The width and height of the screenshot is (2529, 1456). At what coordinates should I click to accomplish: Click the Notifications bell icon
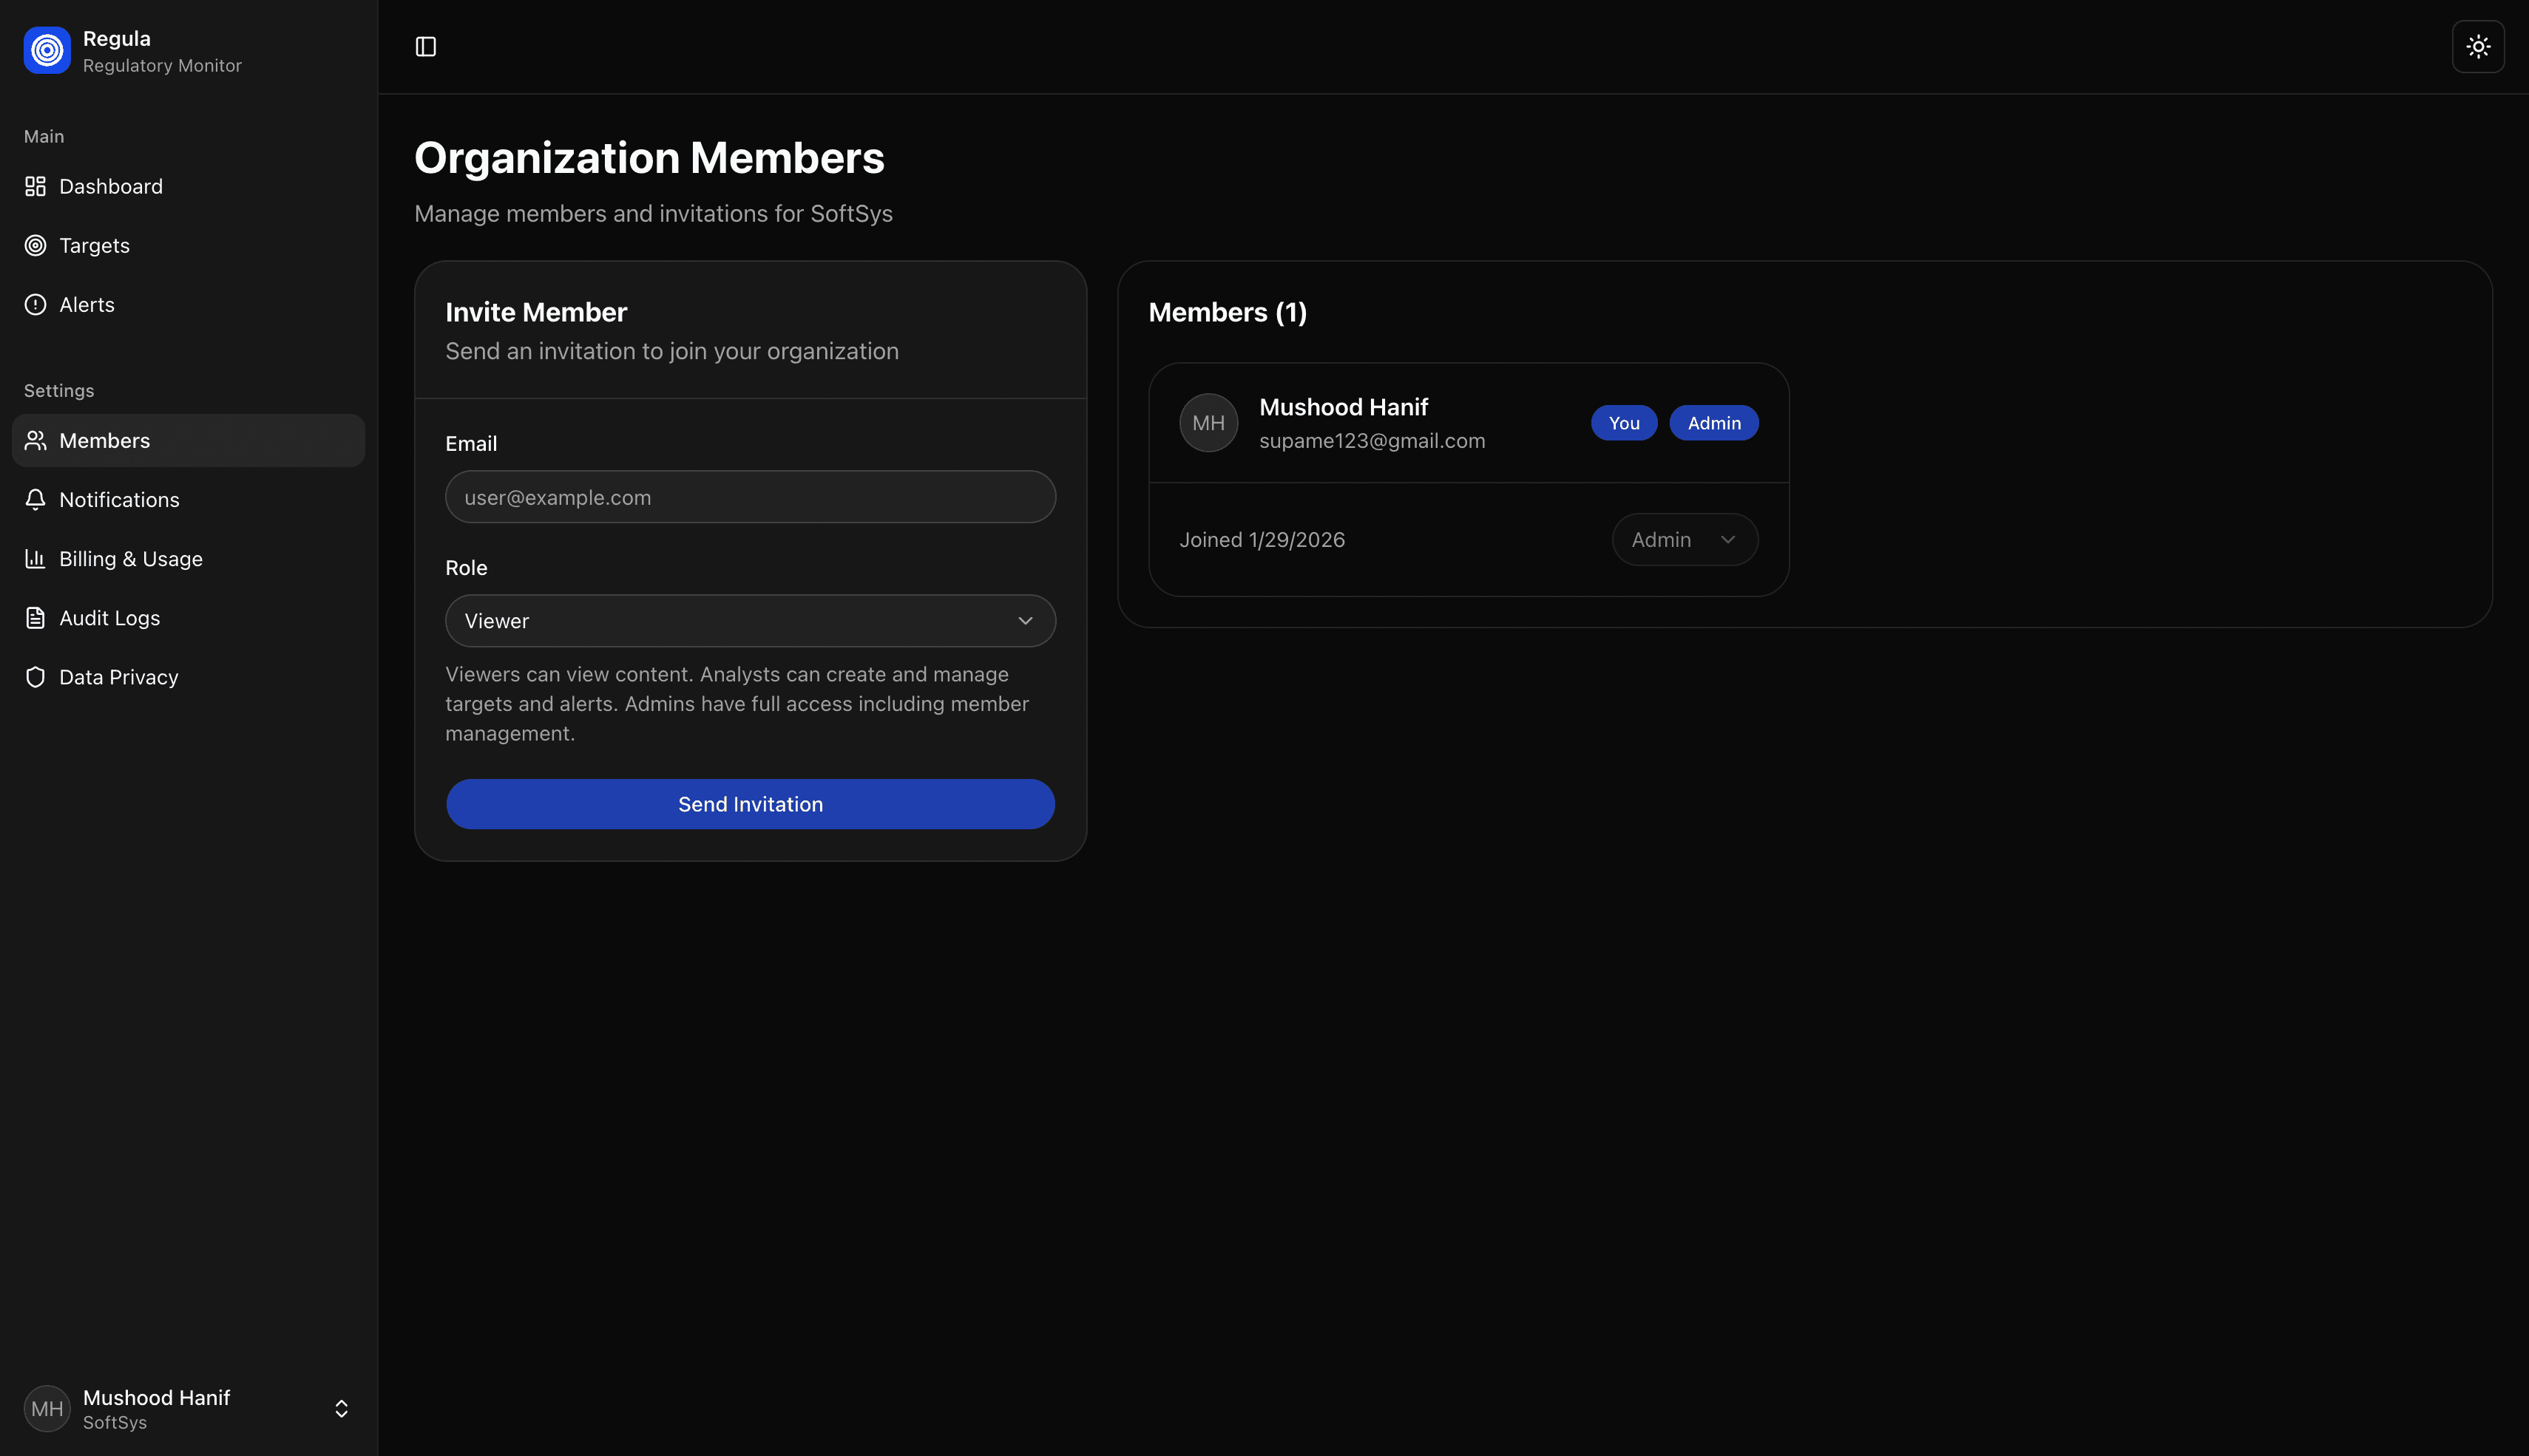tap(36, 499)
